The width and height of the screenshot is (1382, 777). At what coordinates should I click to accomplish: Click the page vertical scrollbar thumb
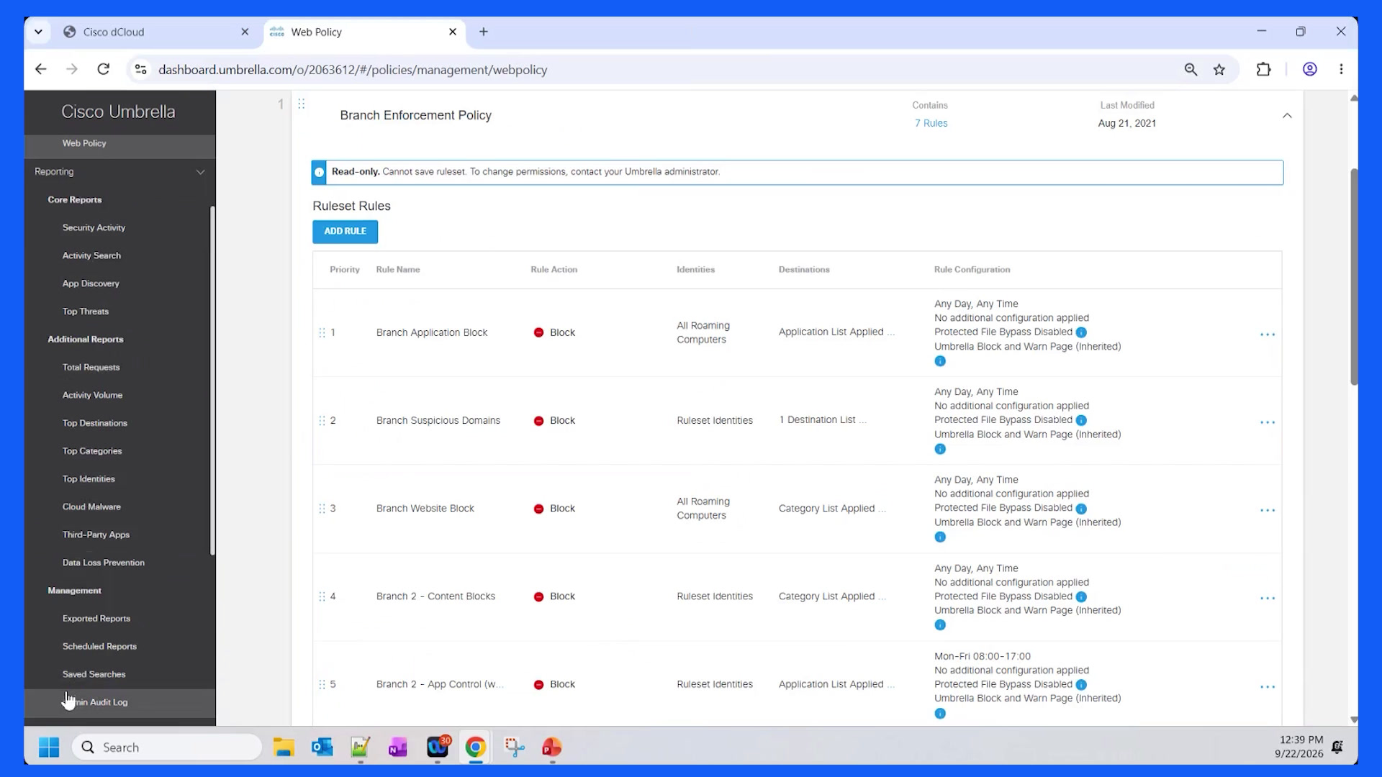click(x=1354, y=277)
